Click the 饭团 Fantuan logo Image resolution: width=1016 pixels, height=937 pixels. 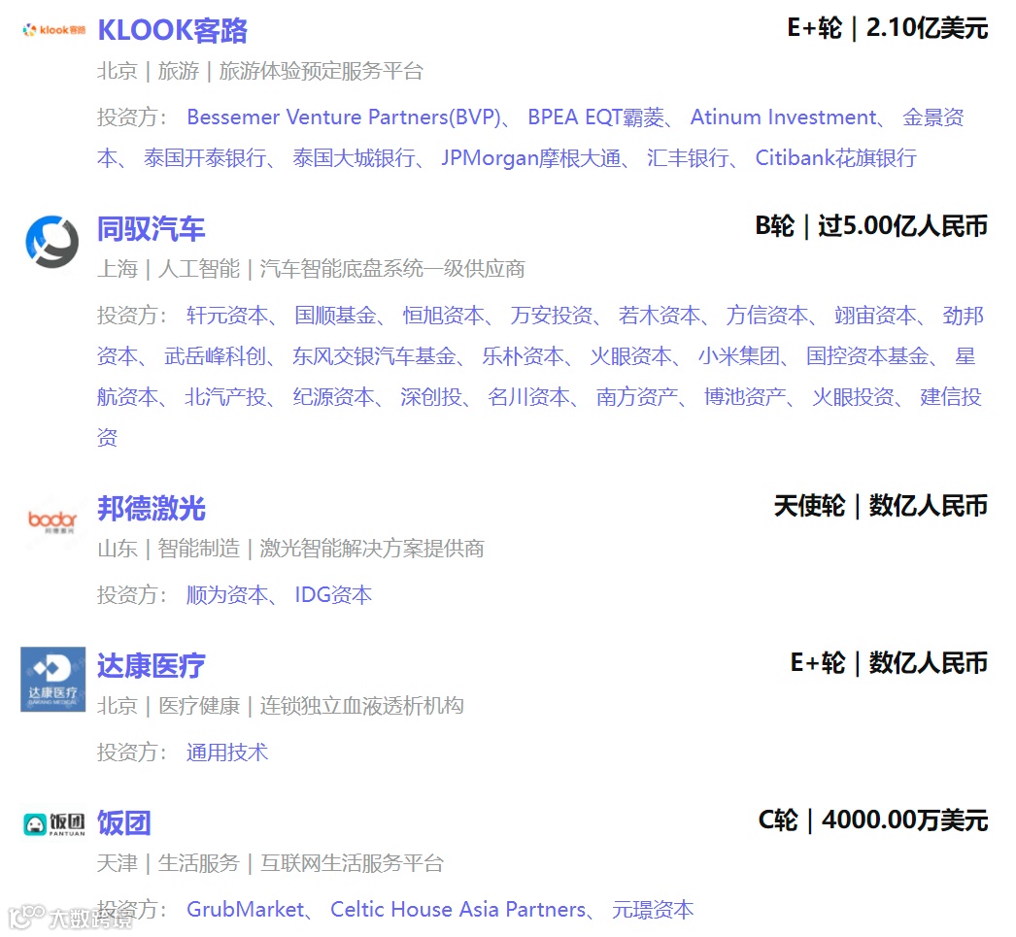[x=54, y=823]
